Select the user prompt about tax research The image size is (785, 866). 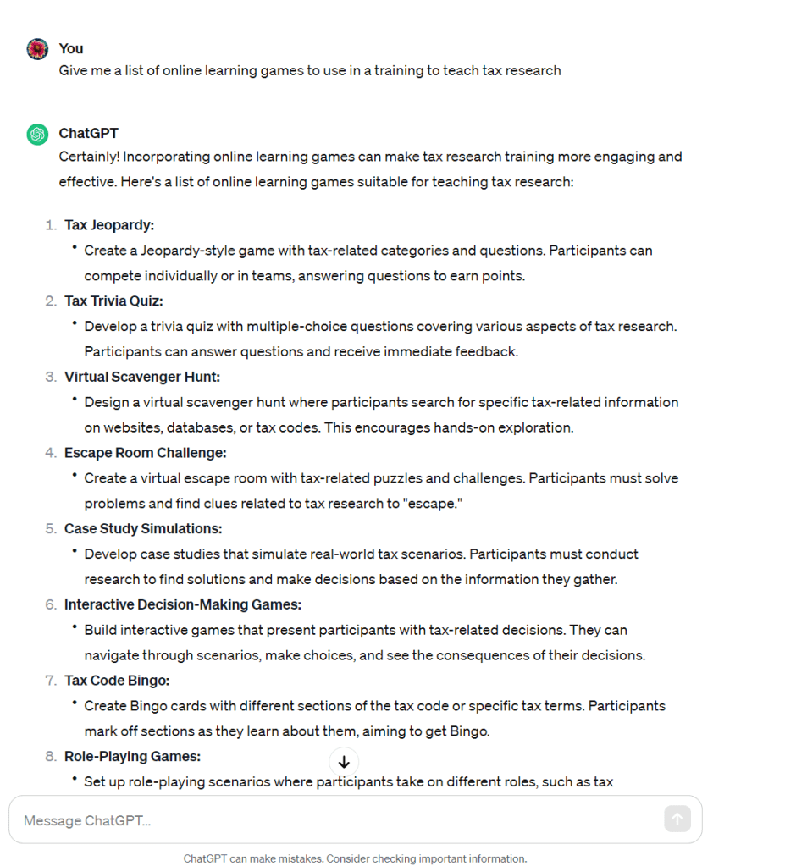coord(310,70)
